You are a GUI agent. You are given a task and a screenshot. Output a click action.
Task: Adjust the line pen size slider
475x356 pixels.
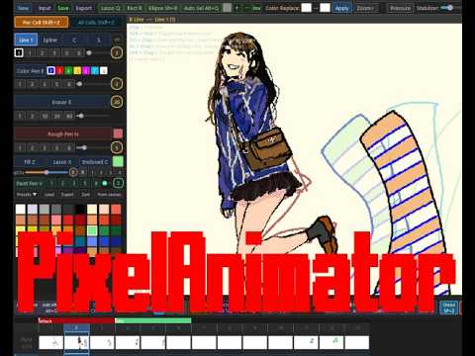(x=99, y=52)
